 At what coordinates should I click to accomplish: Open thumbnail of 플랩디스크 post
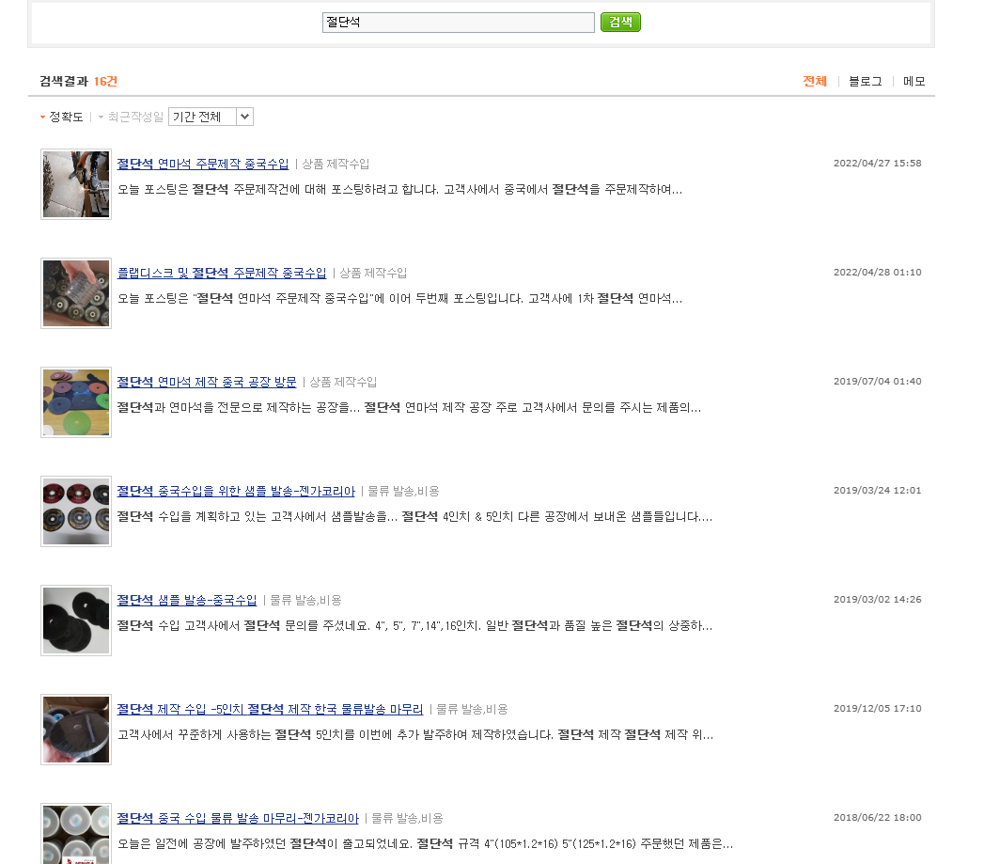tap(76, 293)
